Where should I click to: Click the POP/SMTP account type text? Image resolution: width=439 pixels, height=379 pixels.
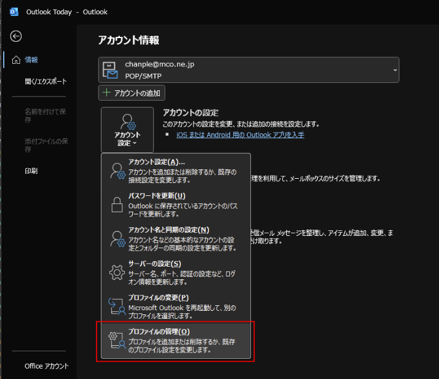click(143, 76)
